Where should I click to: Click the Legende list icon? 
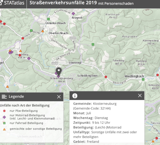pos(4,97)
